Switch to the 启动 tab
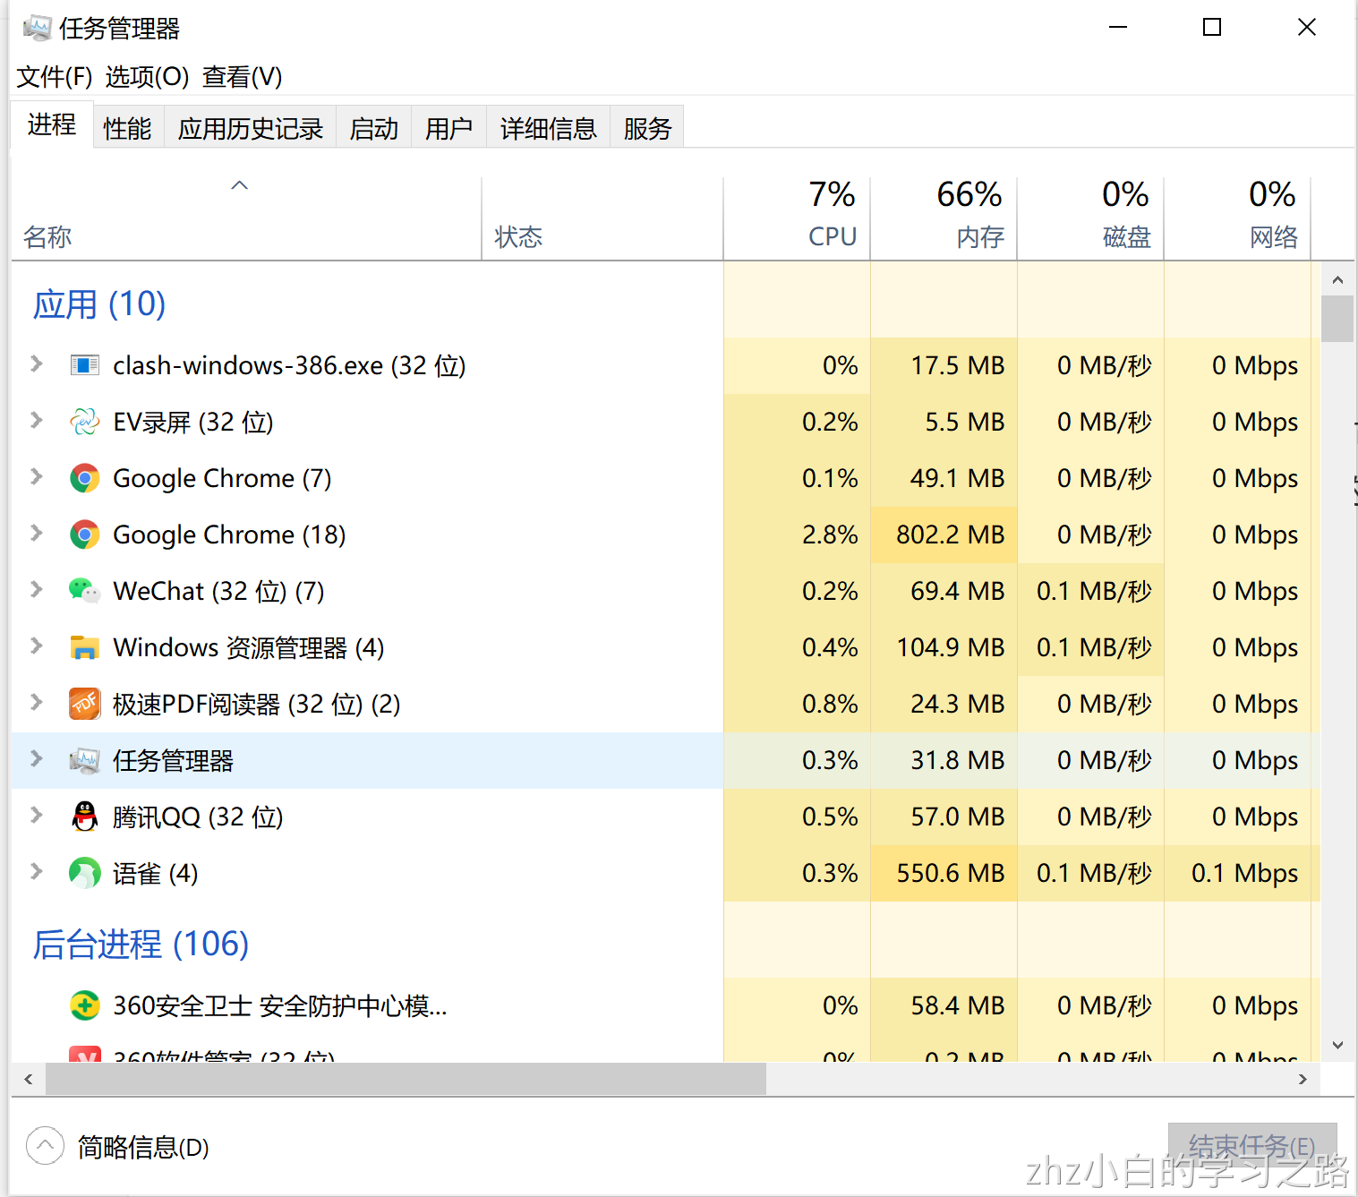1358x1197 pixels. point(374,128)
